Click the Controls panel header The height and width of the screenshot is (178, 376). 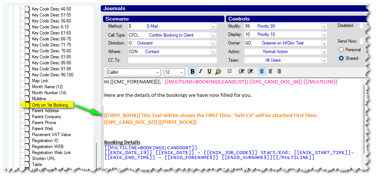pos(296,19)
